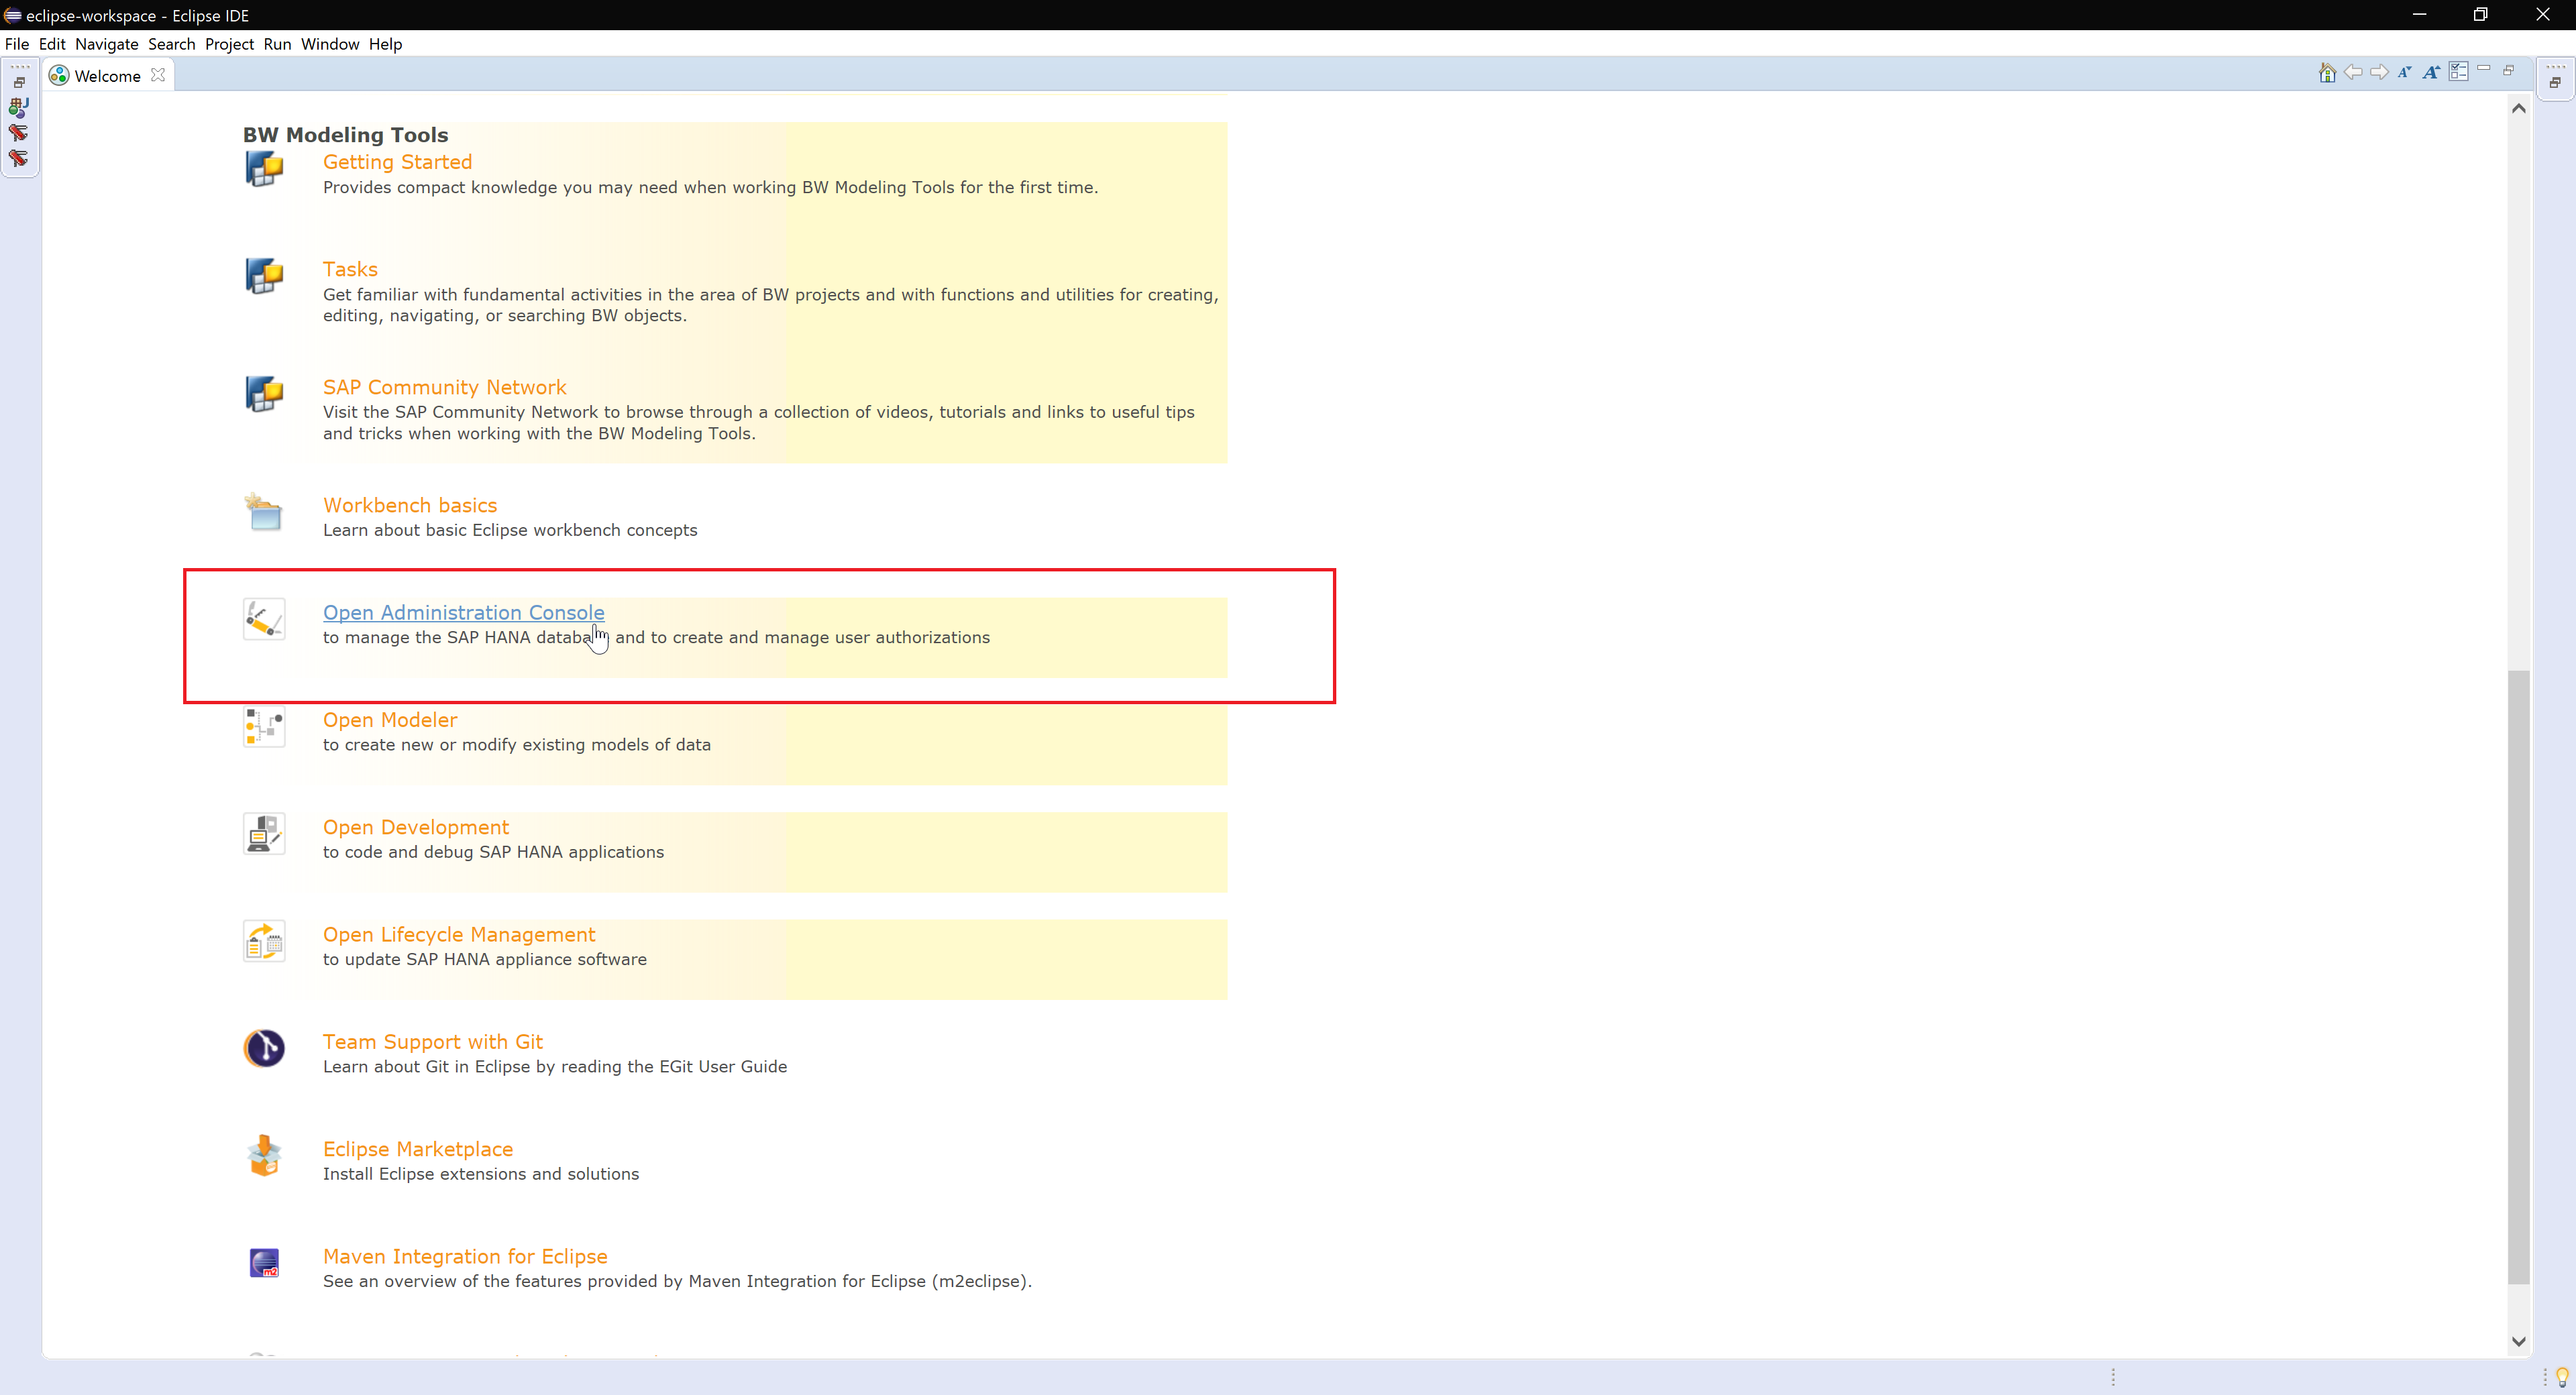Click the Open Development link
The height and width of the screenshot is (1395, 2576).
coord(416,827)
